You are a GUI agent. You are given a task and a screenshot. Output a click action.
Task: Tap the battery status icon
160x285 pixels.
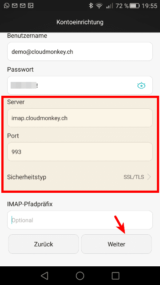[135, 6]
